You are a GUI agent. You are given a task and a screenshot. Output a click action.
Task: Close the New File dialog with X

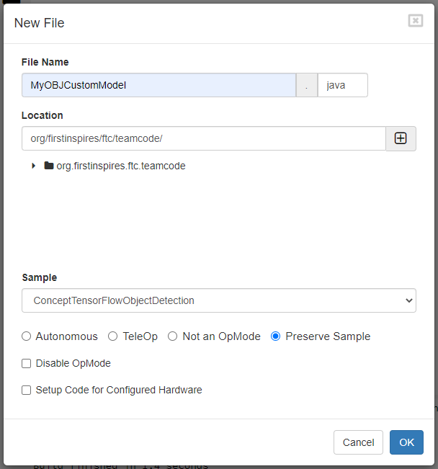pyautogui.click(x=416, y=21)
